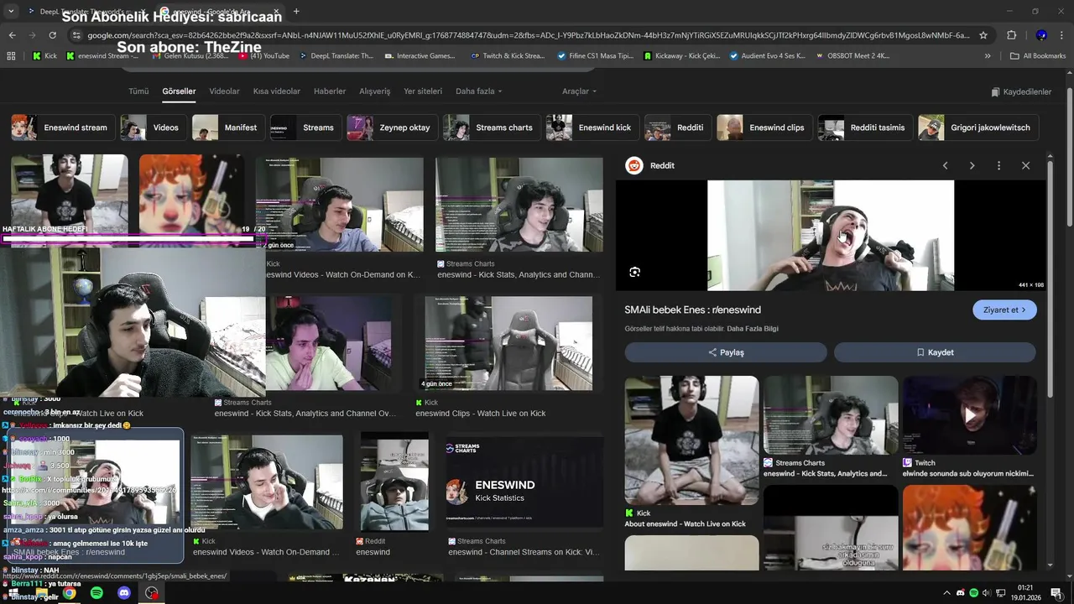Image resolution: width=1074 pixels, height=604 pixels.
Task: Bookmark this page with star icon
Action: click(983, 35)
